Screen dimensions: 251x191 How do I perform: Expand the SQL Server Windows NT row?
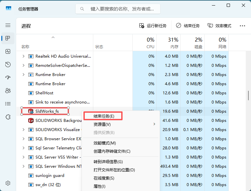24,166
